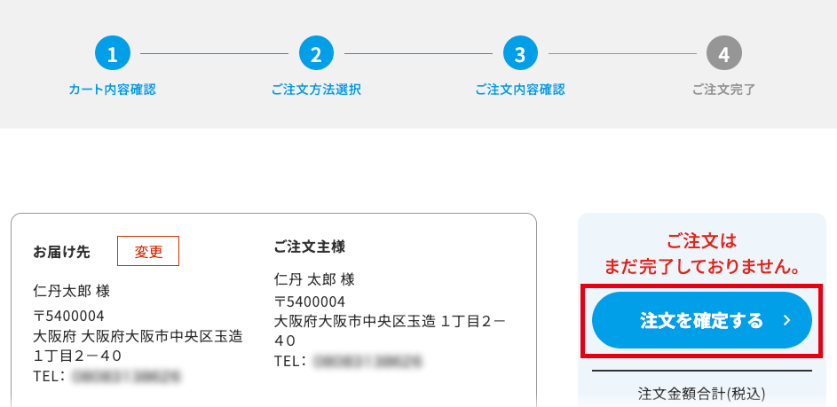The width and height of the screenshot is (837, 407).
Task: Click the blurred orderer TEL number
Action: pos(367,361)
